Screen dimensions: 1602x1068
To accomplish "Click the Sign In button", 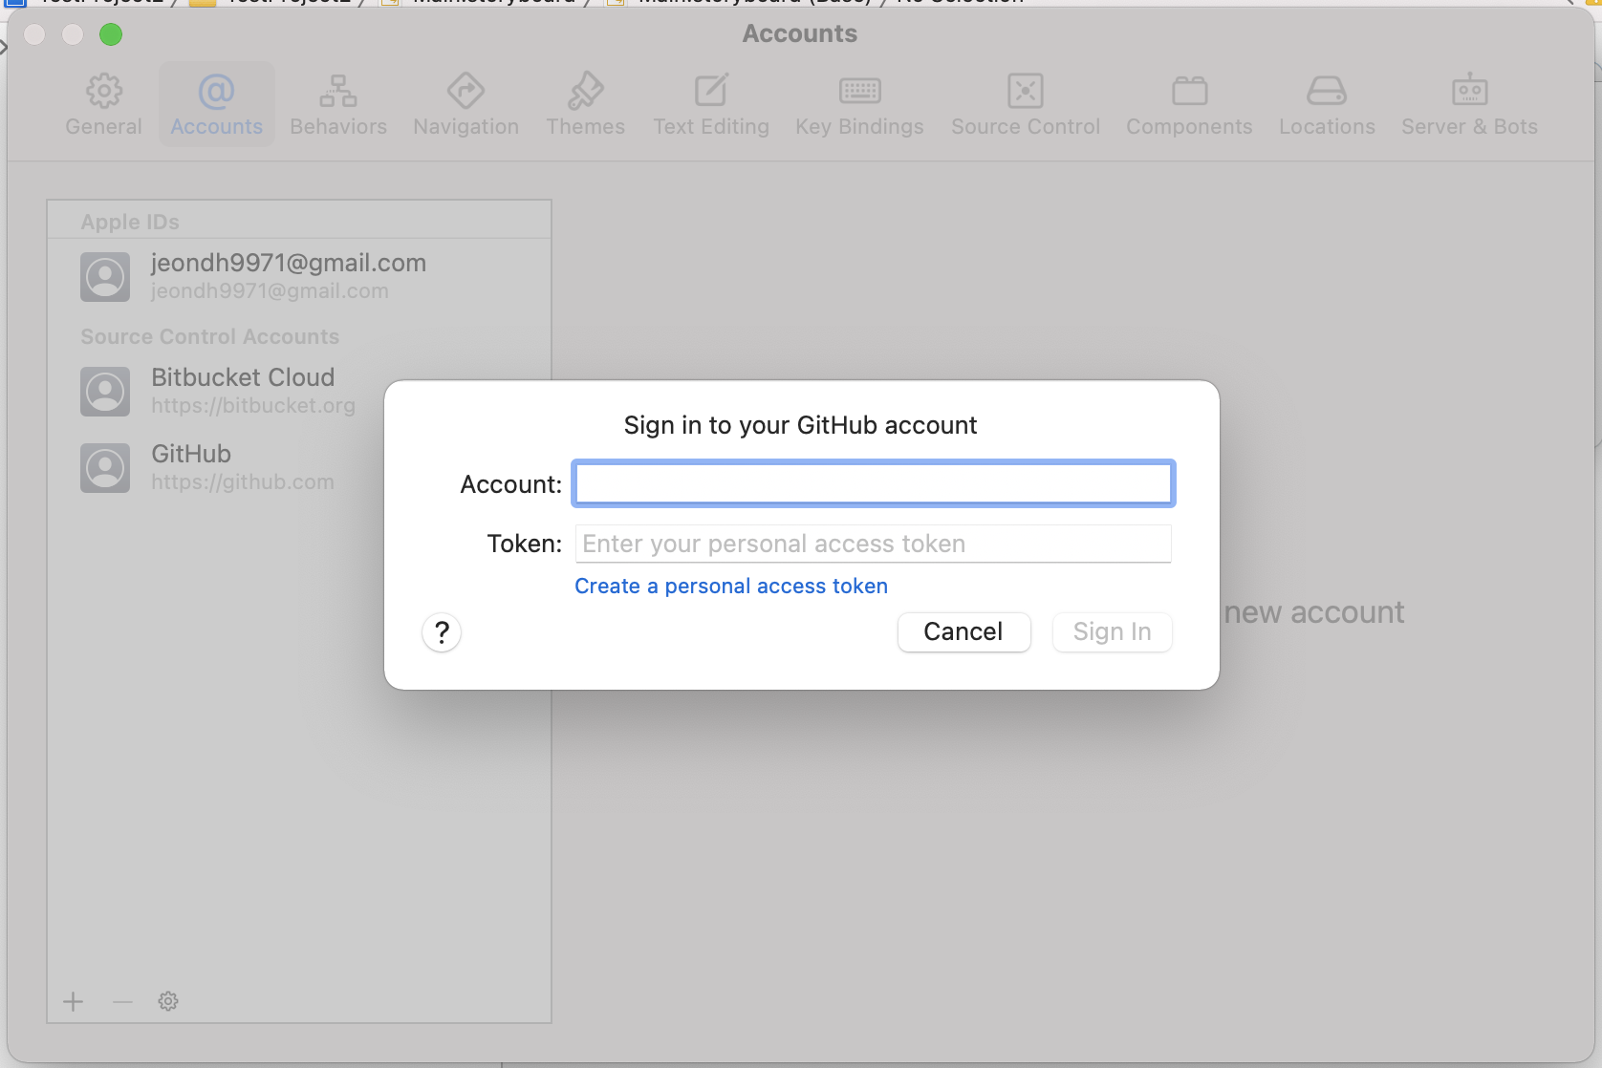I will pos(1112,631).
